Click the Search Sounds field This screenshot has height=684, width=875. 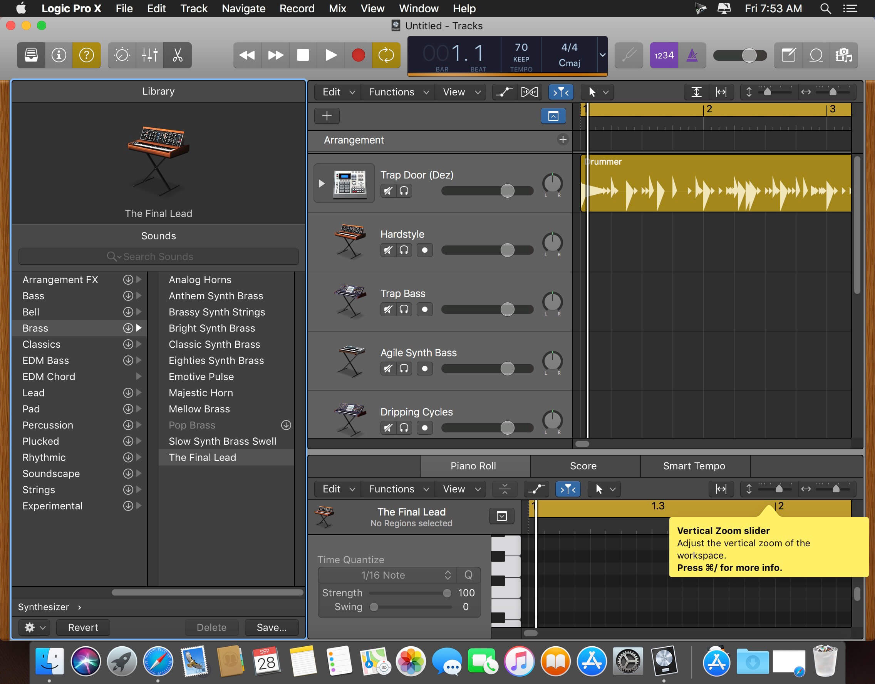pos(158,256)
